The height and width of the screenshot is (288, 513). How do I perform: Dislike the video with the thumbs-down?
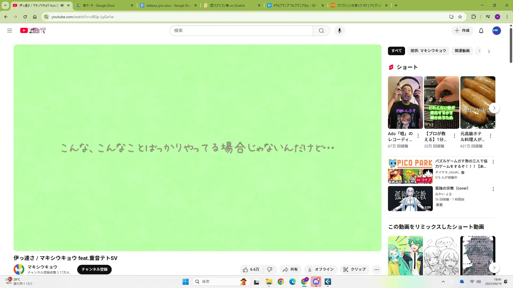(x=270, y=269)
